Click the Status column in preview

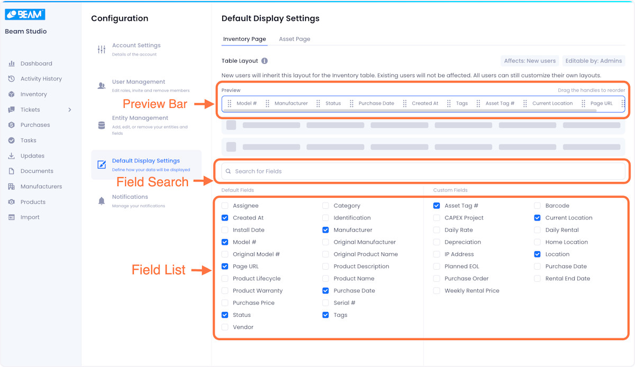tap(333, 103)
